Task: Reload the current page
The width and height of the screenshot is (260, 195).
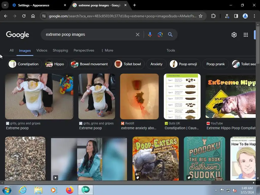Action: 24,16
